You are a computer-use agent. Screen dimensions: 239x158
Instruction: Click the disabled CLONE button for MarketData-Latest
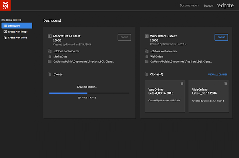click(x=124, y=37)
